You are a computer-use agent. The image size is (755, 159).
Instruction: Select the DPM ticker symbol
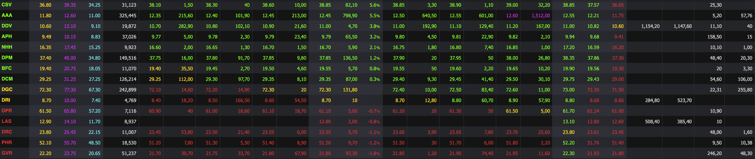7,58
